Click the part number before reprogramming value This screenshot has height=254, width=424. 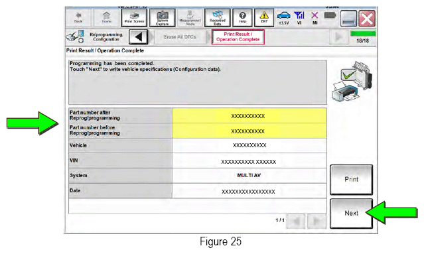[249, 131]
